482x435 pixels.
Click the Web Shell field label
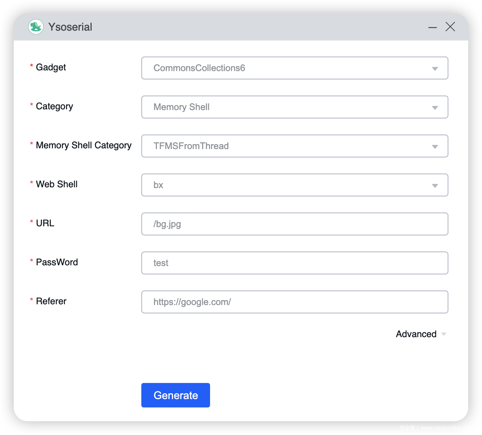click(57, 184)
